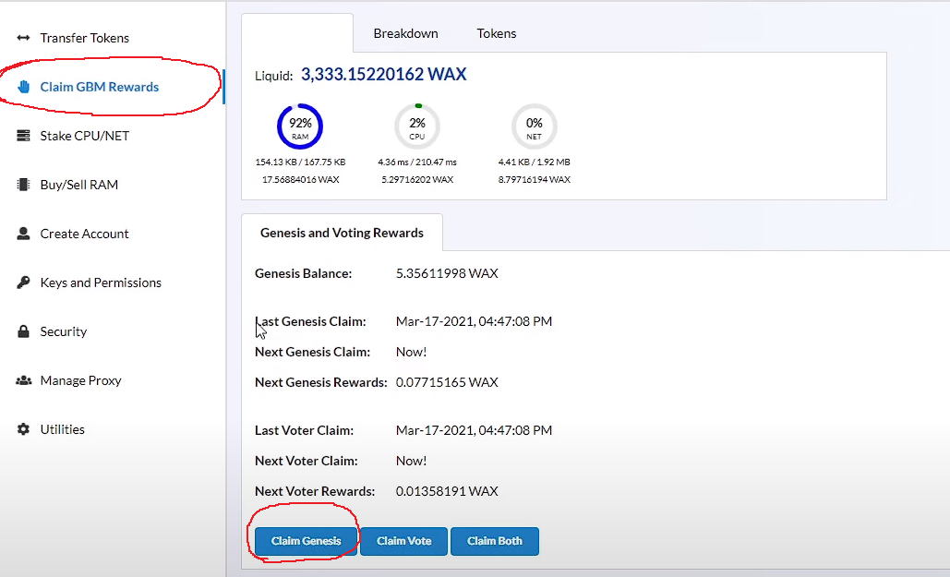
Task: Click the 2% CPU usage ring
Action: 417,126
